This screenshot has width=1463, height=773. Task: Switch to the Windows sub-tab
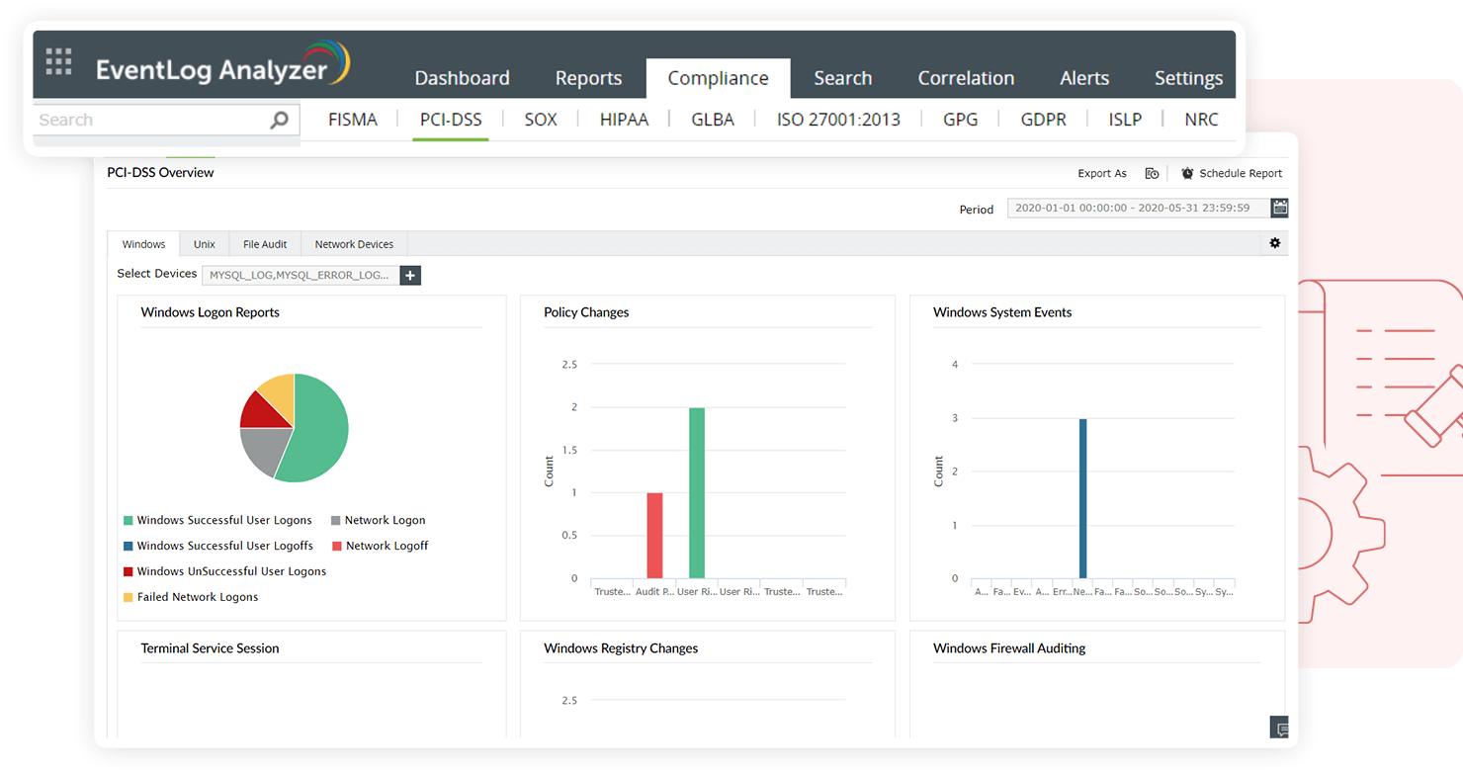pyautogui.click(x=143, y=244)
